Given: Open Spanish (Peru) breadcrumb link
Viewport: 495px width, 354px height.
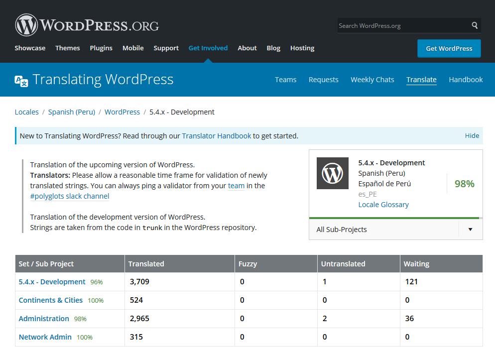Looking at the screenshot, I should coord(72,112).
